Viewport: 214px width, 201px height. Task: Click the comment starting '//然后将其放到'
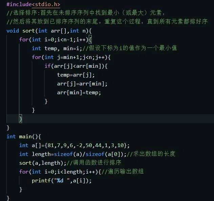[x=107, y=21]
